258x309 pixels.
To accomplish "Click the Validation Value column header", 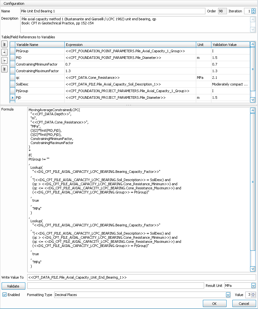I will pyautogui.click(x=230, y=45).
